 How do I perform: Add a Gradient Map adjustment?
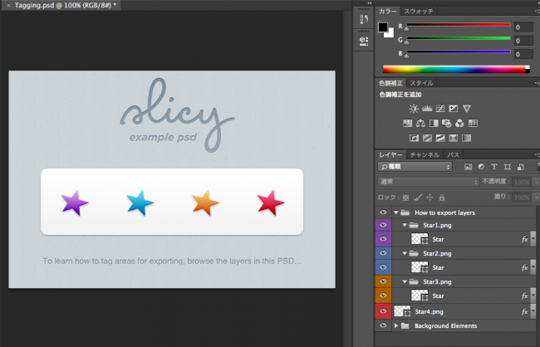[466, 138]
